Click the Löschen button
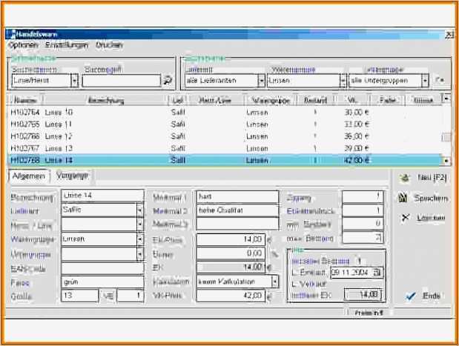The height and width of the screenshot is (346, 459). click(423, 218)
